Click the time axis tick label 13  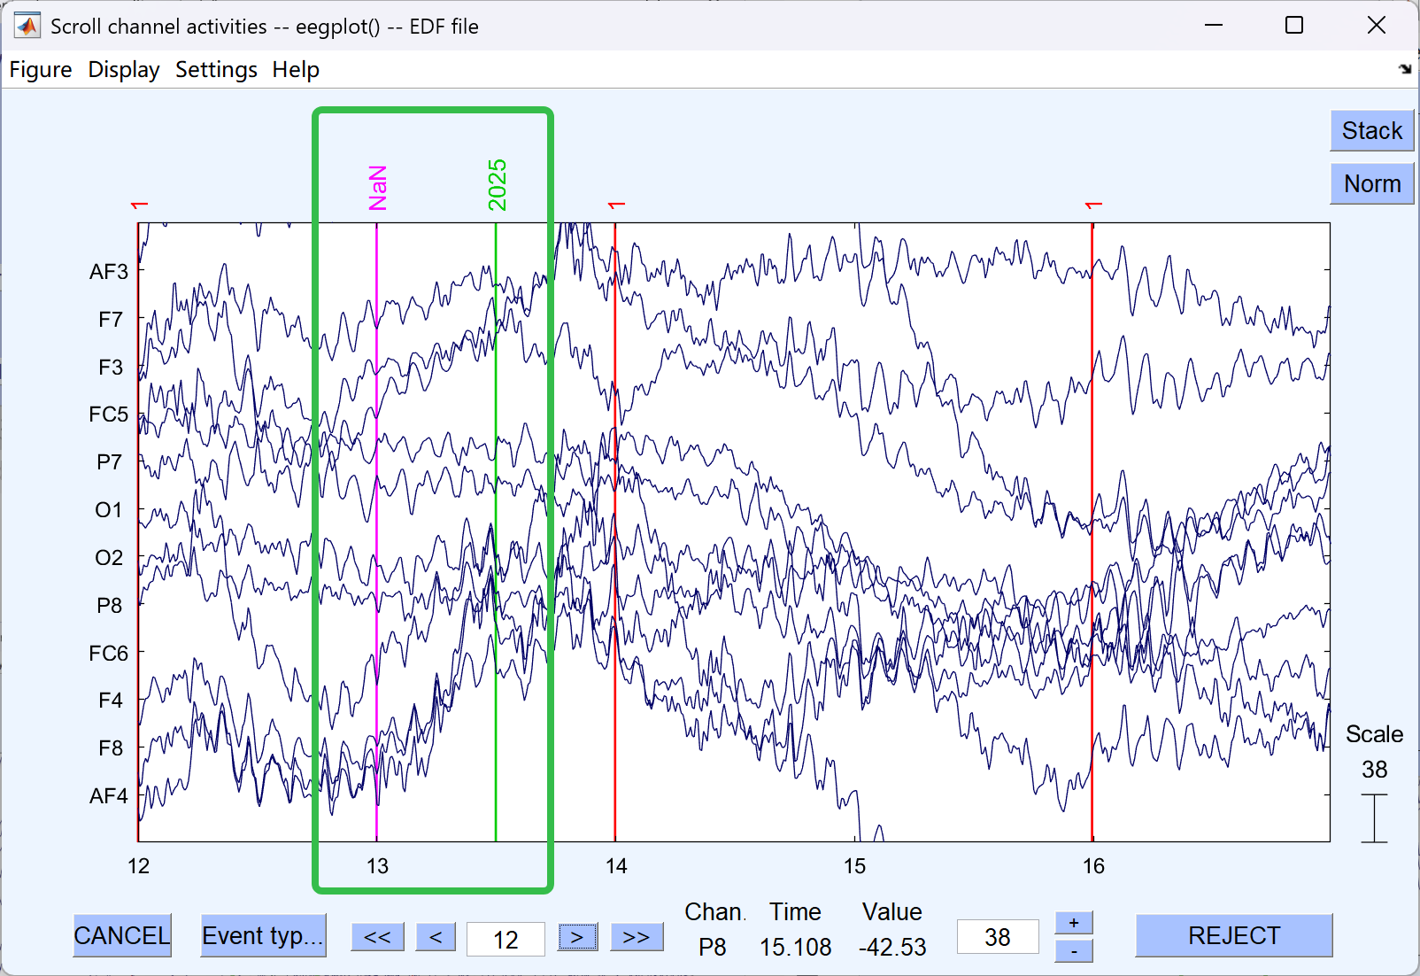click(378, 866)
